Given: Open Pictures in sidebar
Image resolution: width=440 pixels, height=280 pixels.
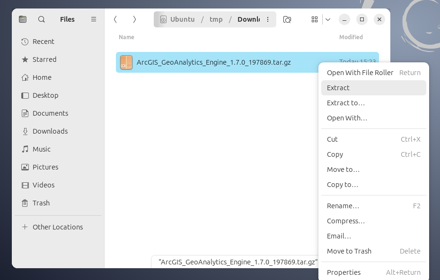Looking at the screenshot, I should pyautogui.click(x=58, y=167).
